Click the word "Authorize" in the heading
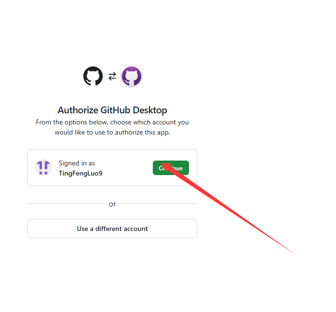This screenshot has height=312, width=336. pos(78,110)
